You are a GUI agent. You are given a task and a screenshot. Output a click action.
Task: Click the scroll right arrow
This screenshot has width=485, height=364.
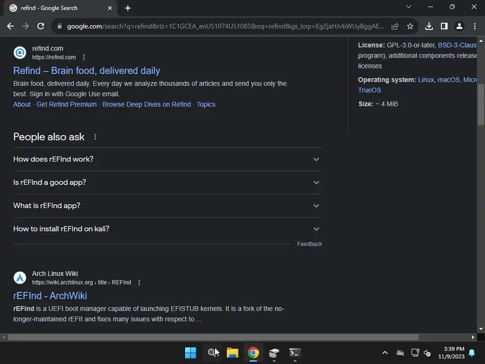click(473, 337)
